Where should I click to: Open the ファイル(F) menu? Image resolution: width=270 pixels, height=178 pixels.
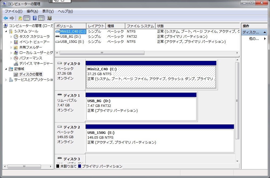point(13,11)
